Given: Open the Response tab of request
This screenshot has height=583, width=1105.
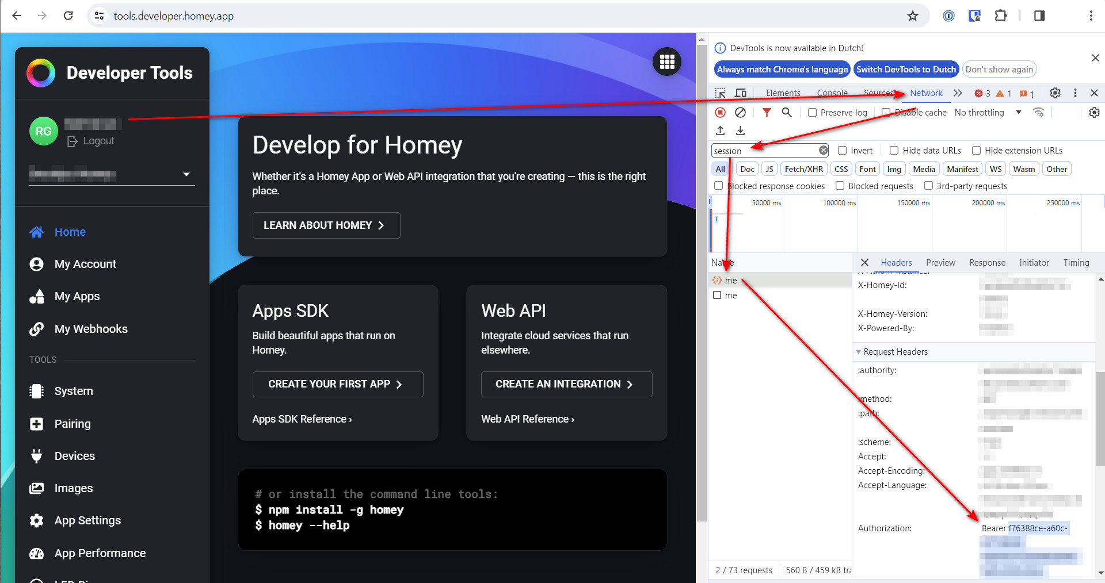Looking at the screenshot, I should (x=987, y=263).
